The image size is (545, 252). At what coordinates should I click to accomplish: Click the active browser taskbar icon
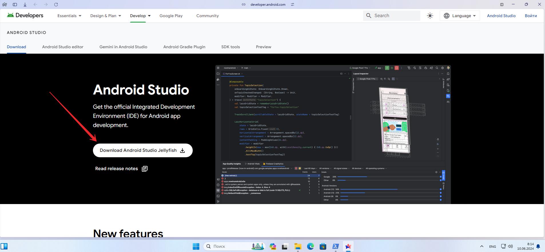[348, 246]
